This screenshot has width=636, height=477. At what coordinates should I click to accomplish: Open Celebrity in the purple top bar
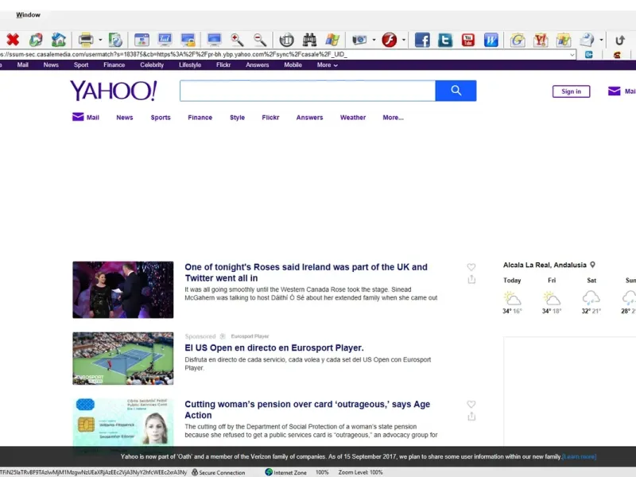coord(152,65)
